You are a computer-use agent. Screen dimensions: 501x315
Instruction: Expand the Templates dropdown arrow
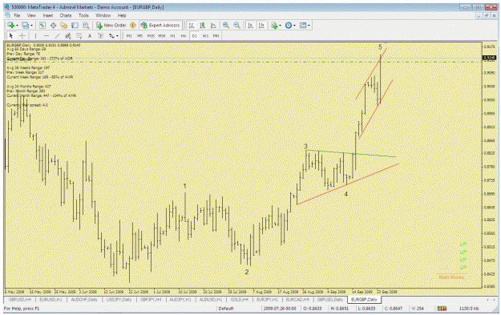point(309,25)
